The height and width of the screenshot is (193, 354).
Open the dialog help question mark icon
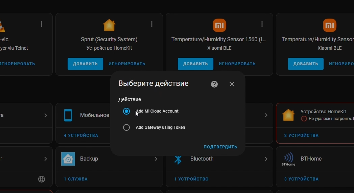tap(214, 84)
